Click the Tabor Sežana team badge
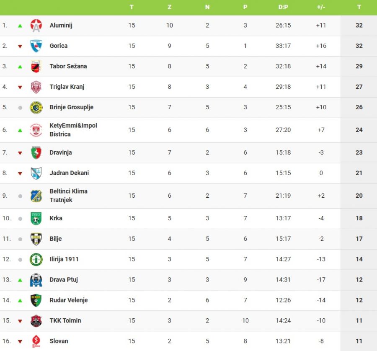377x351 pixels. coord(36,66)
